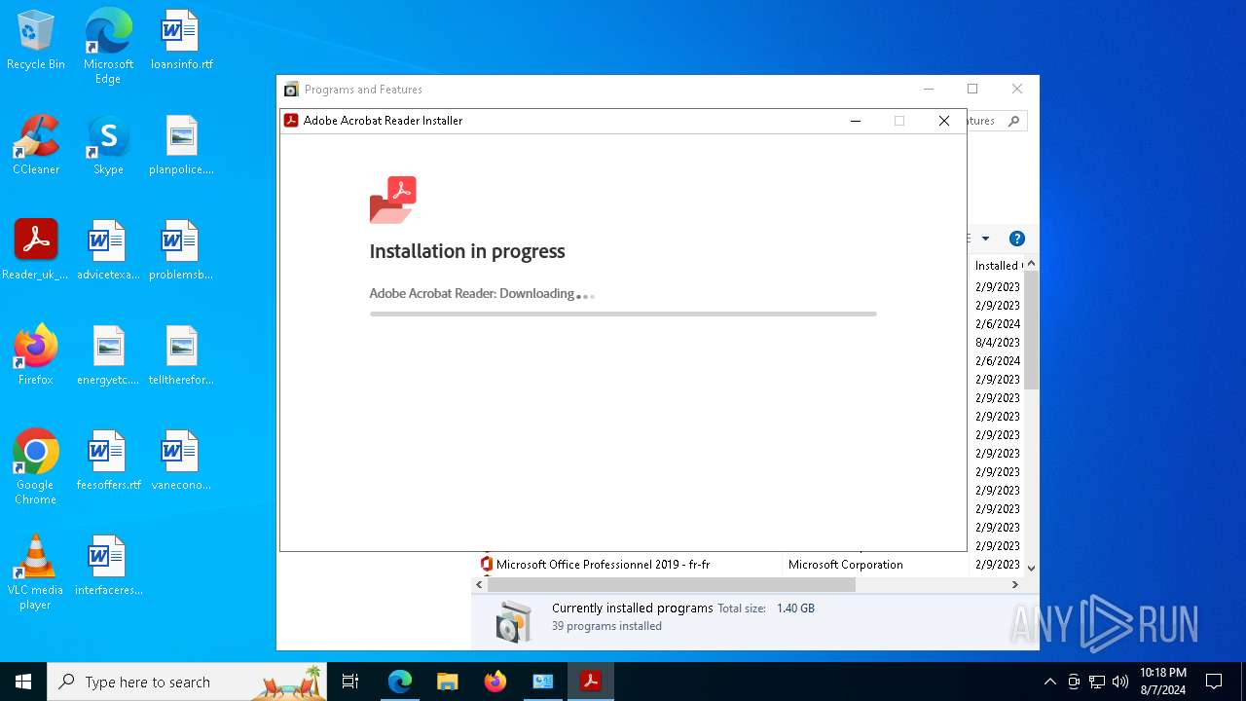
Task: Click the horizontal scrollbar thumb in programs list
Action: pos(671,584)
